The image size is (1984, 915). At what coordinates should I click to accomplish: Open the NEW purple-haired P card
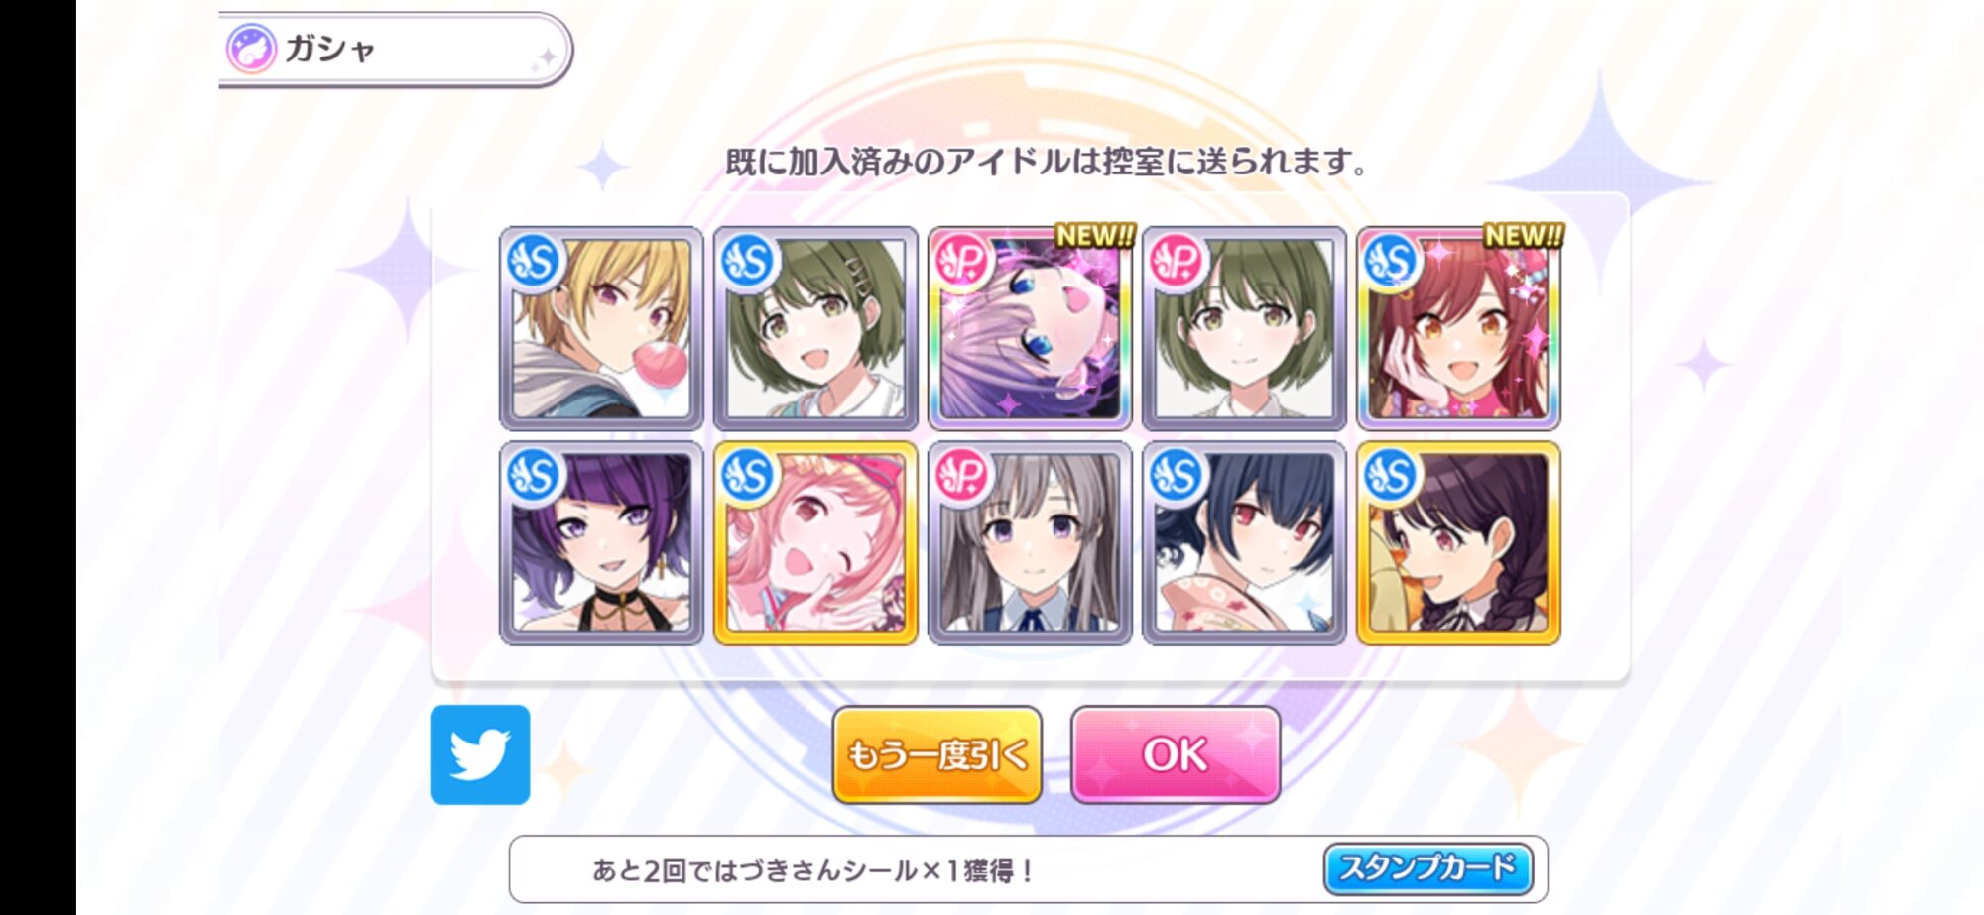coord(1030,328)
